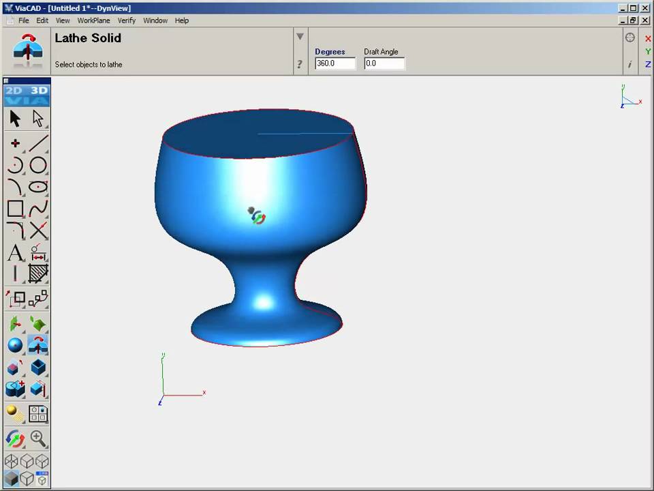Switch to shaded solid display mode

(12, 478)
